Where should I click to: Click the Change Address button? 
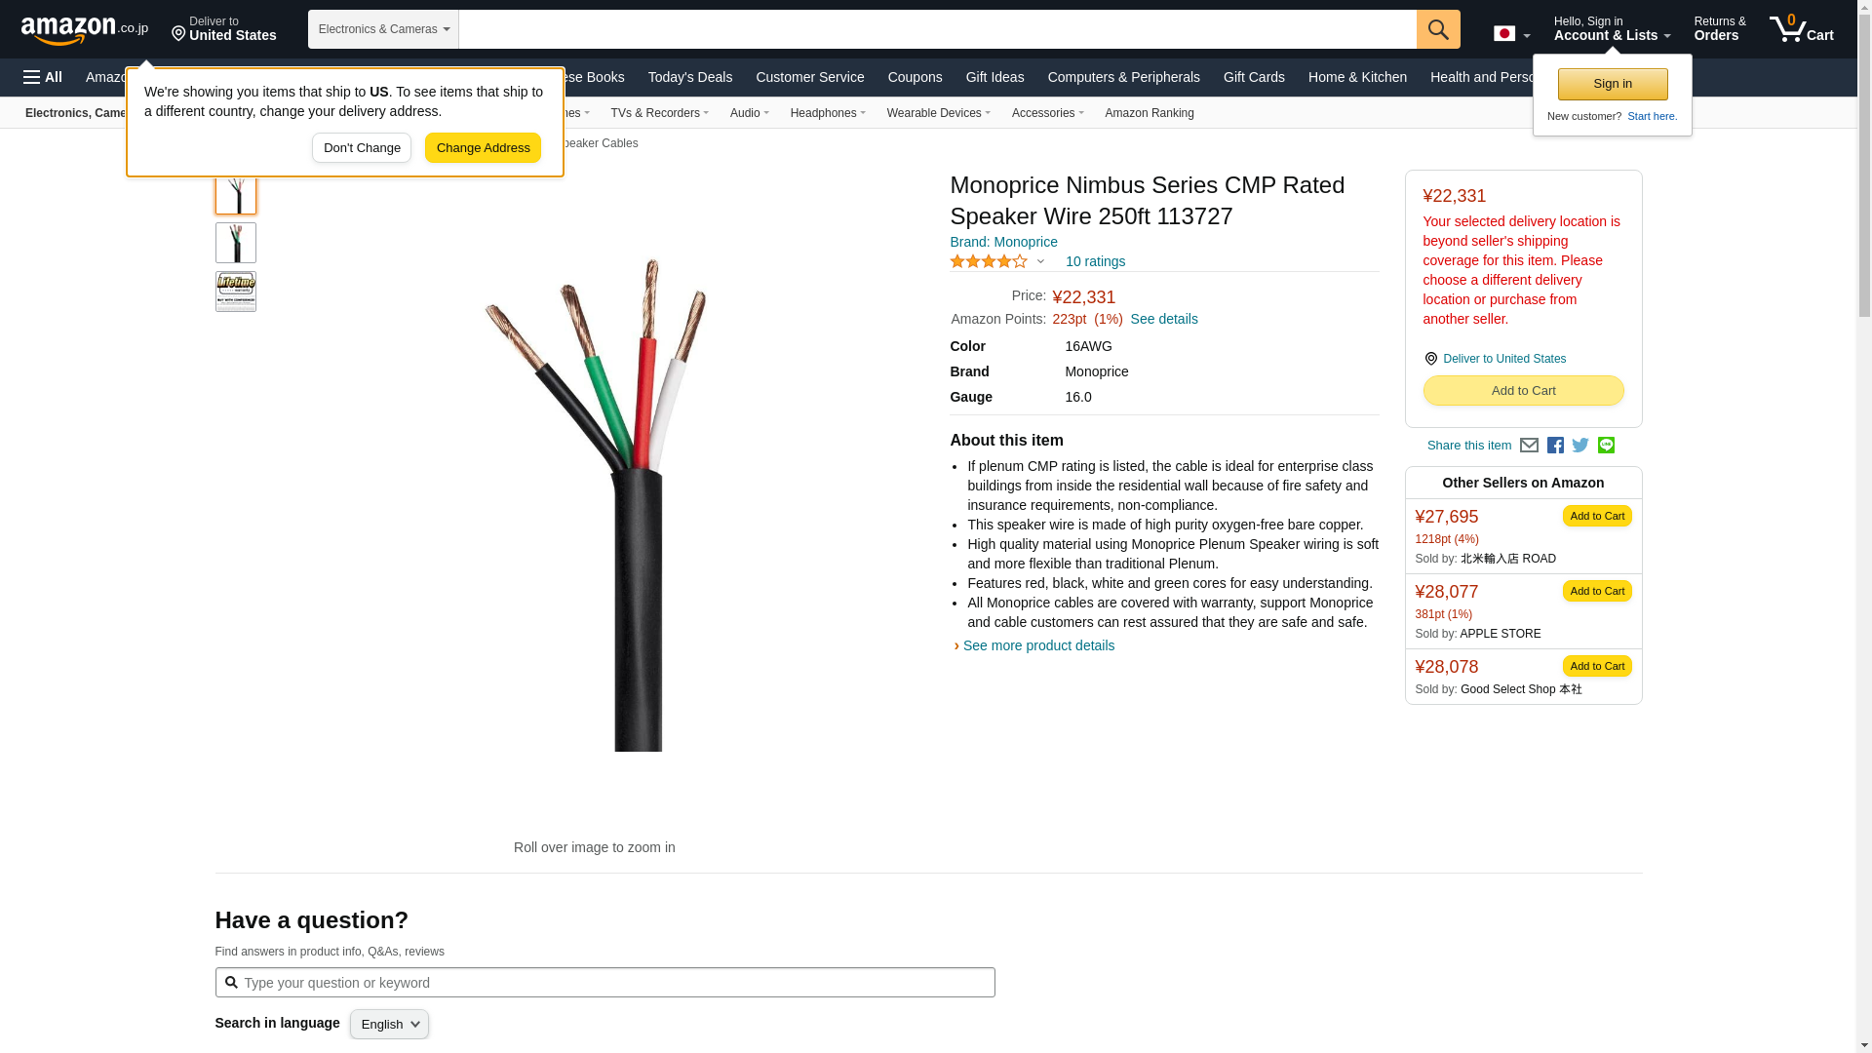point(483,148)
